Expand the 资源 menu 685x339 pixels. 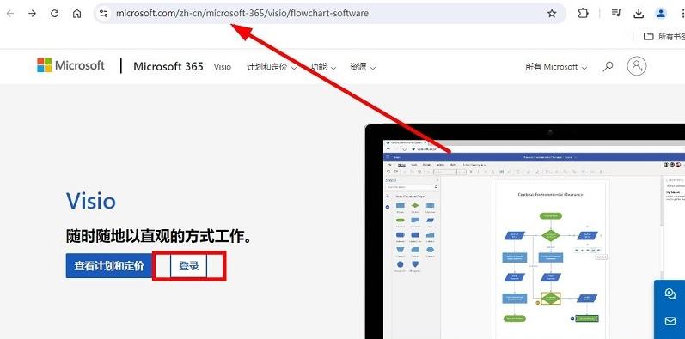tap(363, 67)
